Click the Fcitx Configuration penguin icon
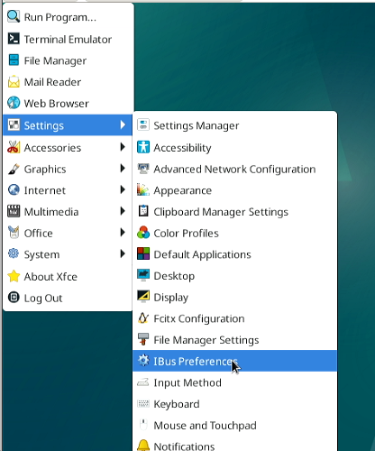The height and width of the screenshot is (451, 375). (143, 318)
